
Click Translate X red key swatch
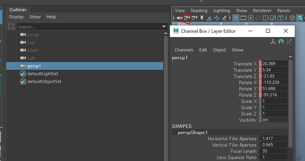click(260, 64)
